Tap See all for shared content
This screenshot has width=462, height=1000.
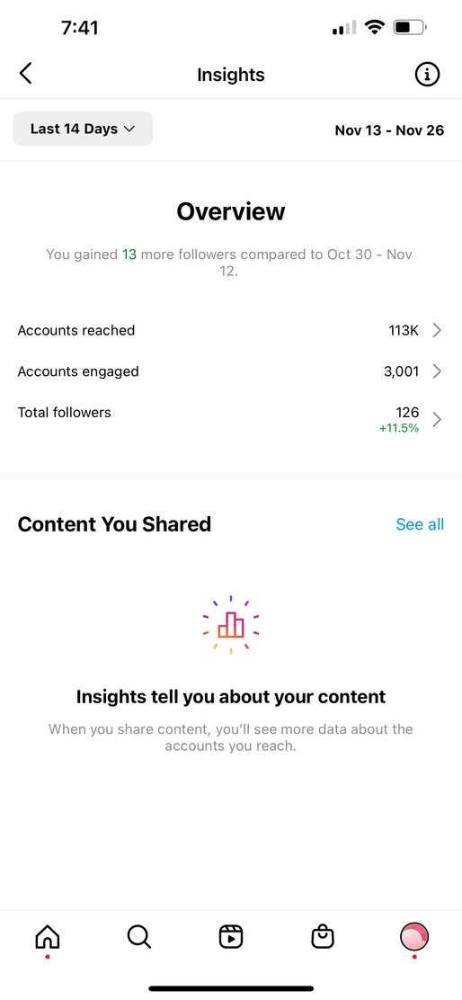pos(420,524)
